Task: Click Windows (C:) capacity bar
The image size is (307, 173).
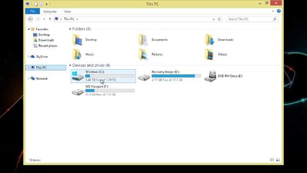Action: coord(110,76)
